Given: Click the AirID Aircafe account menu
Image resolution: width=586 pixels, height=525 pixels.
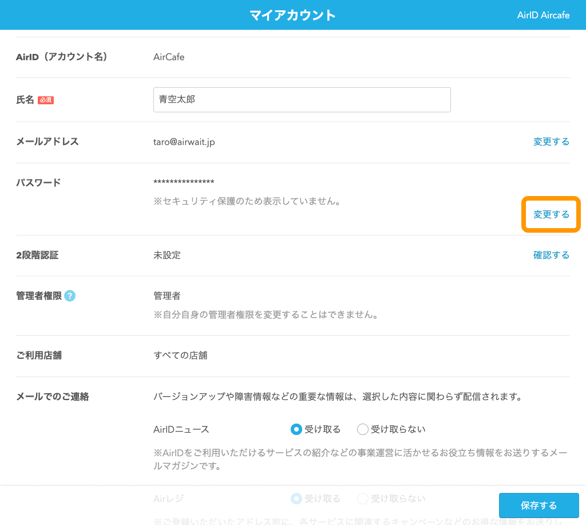Looking at the screenshot, I should [543, 15].
